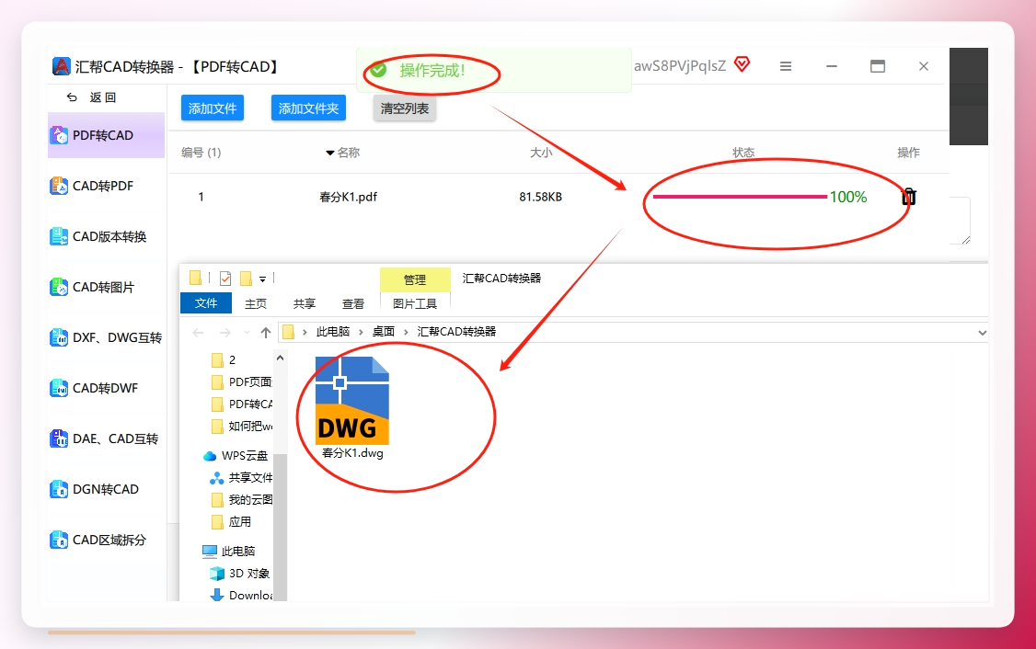
Task: Open the CAD转PDF converter icon
Action: click(x=59, y=187)
